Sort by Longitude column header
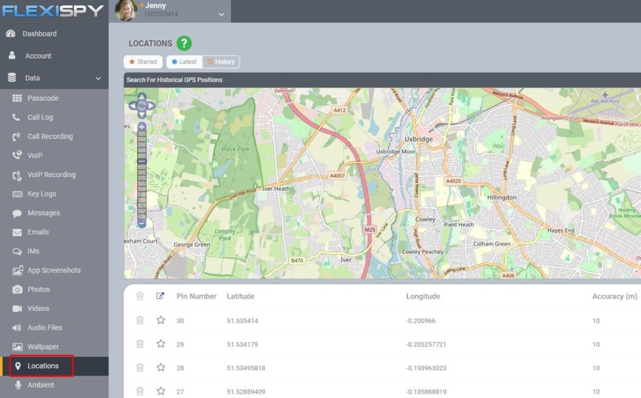Screen dimensions: 641x398 pyautogui.click(x=423, y=296)
